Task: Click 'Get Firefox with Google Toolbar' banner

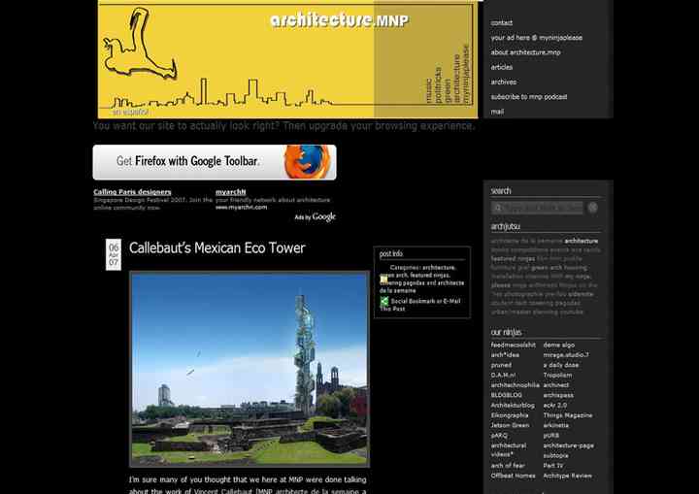Action: click(x=215, y=162)
